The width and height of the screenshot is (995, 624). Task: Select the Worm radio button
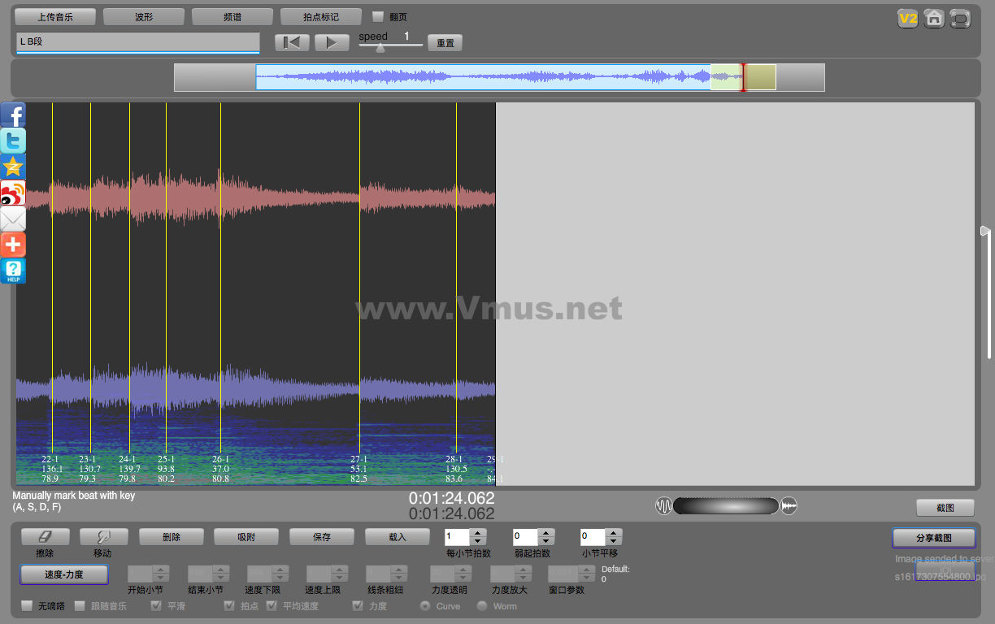482,606
